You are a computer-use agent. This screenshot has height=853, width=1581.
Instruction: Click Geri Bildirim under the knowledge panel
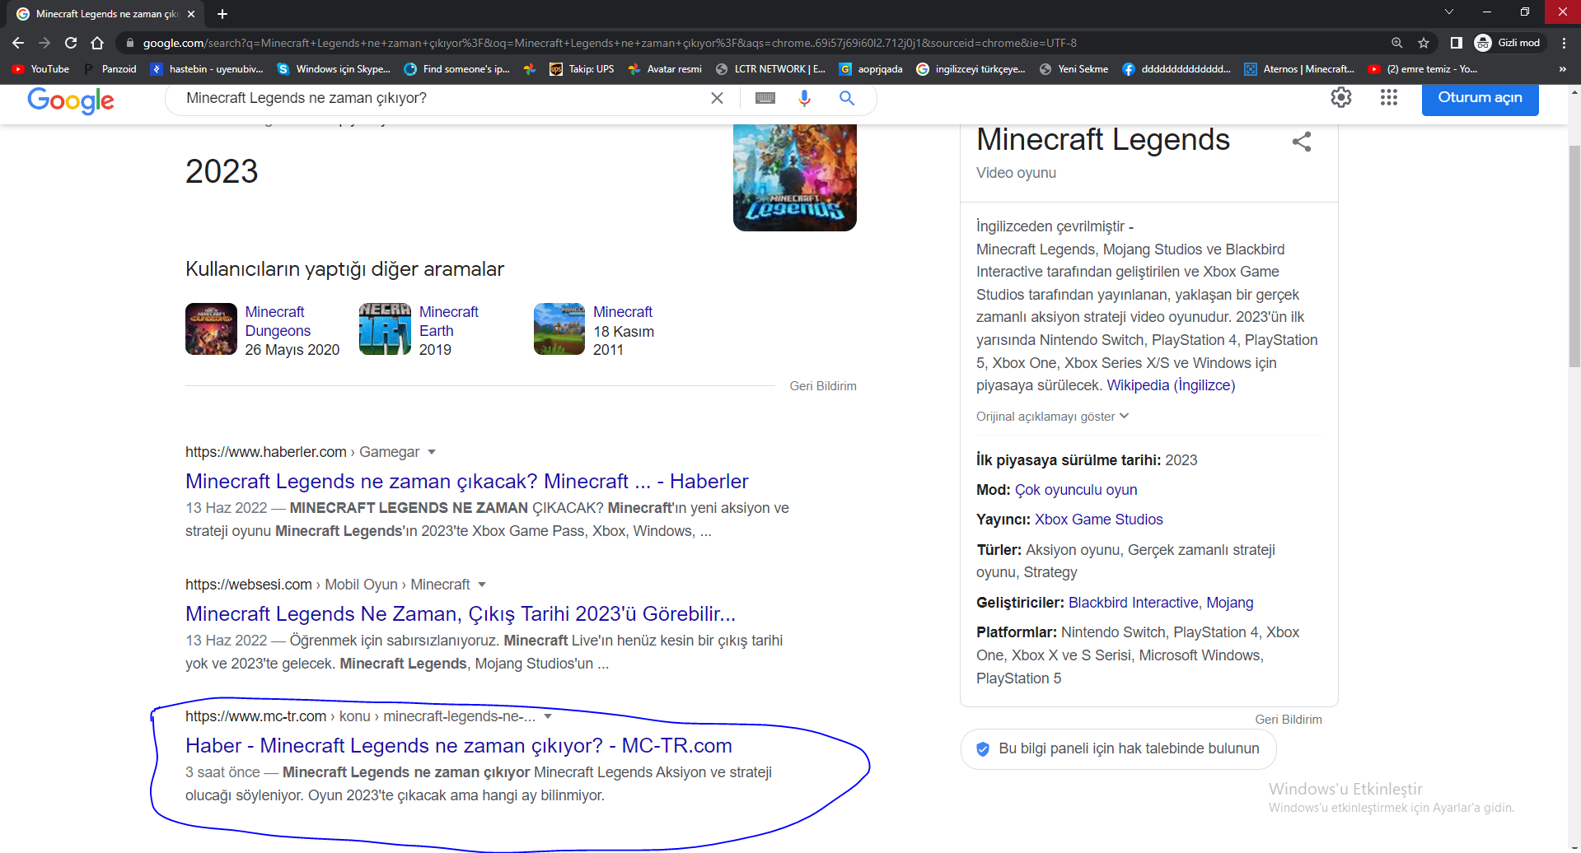coord(1288,720)
